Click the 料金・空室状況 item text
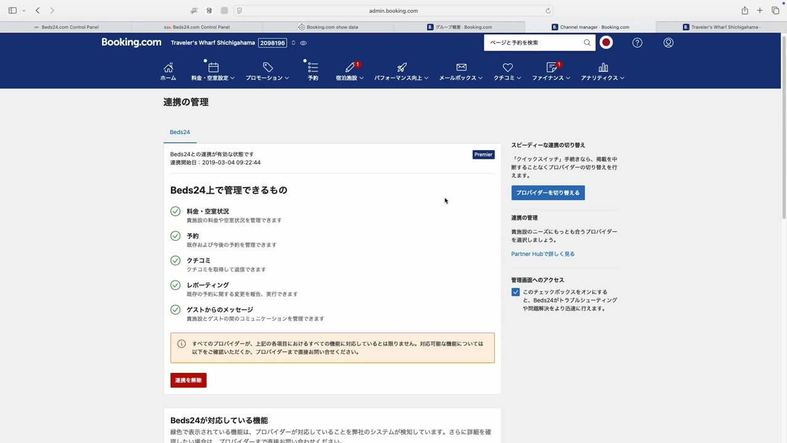The image size is (787, 443). point(208,211)
